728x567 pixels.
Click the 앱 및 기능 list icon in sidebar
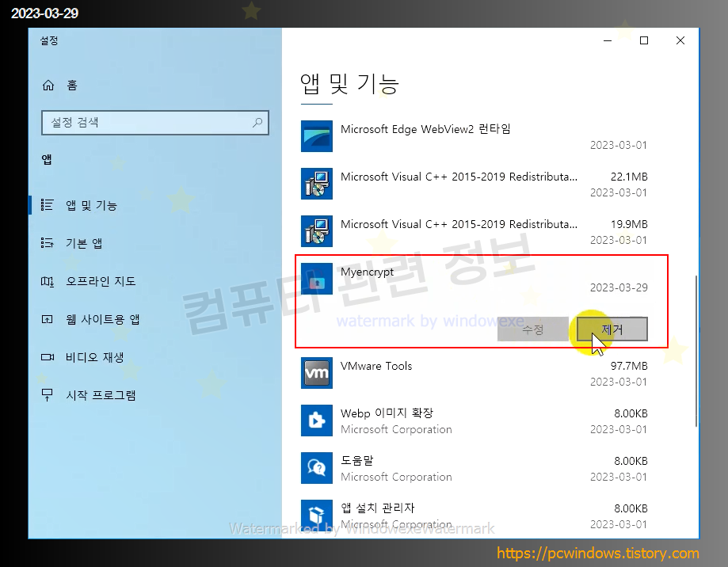[x=48, y=204]
